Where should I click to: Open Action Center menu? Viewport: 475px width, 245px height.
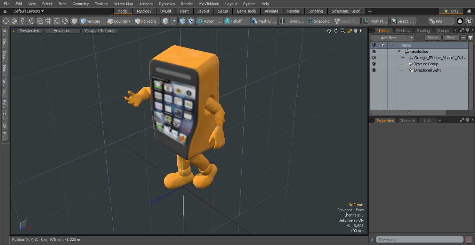click(209, 21)
